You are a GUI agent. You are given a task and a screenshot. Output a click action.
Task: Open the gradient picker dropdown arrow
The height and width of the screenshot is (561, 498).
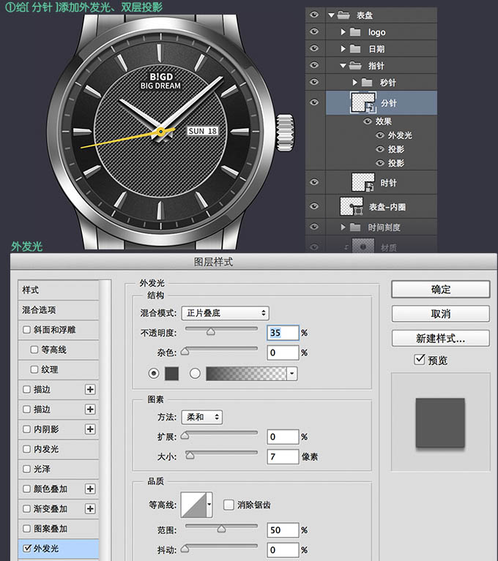point(292,374)
